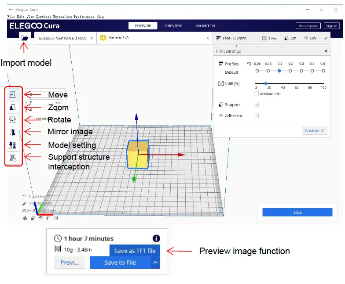Image resolution: width=345 pixels, height=284 pixels.
Task: Click the Y position input field
Action: [46, 102]
